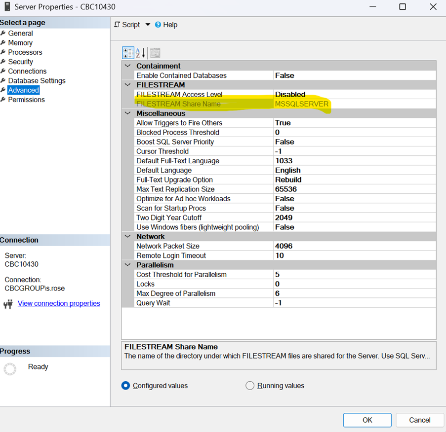Open the Script dropdown arrow

pos(147,25)
